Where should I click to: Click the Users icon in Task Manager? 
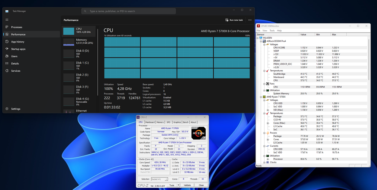tap(7, 56)
